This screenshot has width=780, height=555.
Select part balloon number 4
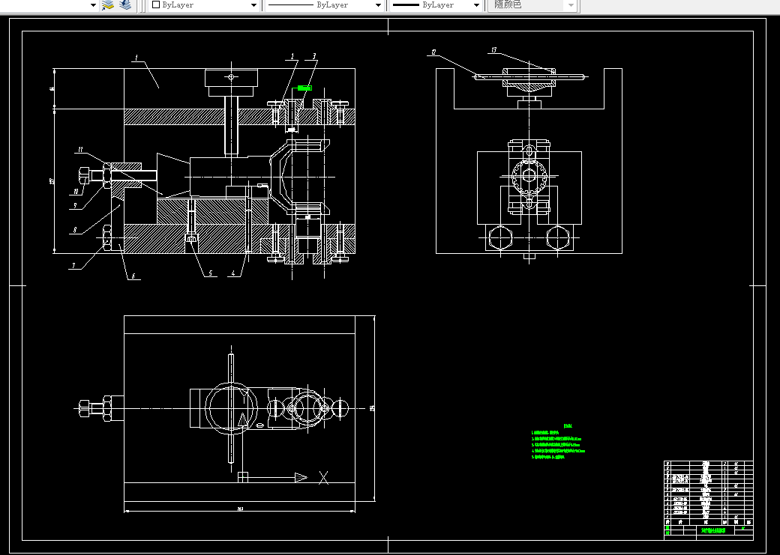[232, 273]
